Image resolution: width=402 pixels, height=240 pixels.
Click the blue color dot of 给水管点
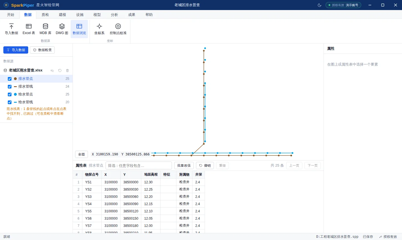point(15,94)
